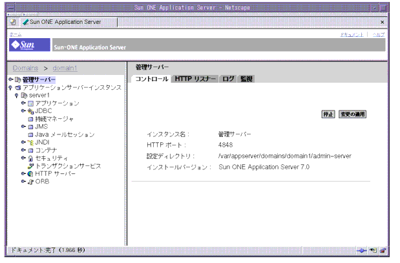This screenshot has height=263, width=400.
Task: Click the /var/appserver/domains/domain1/admin-server path
Action: [285, 156]
